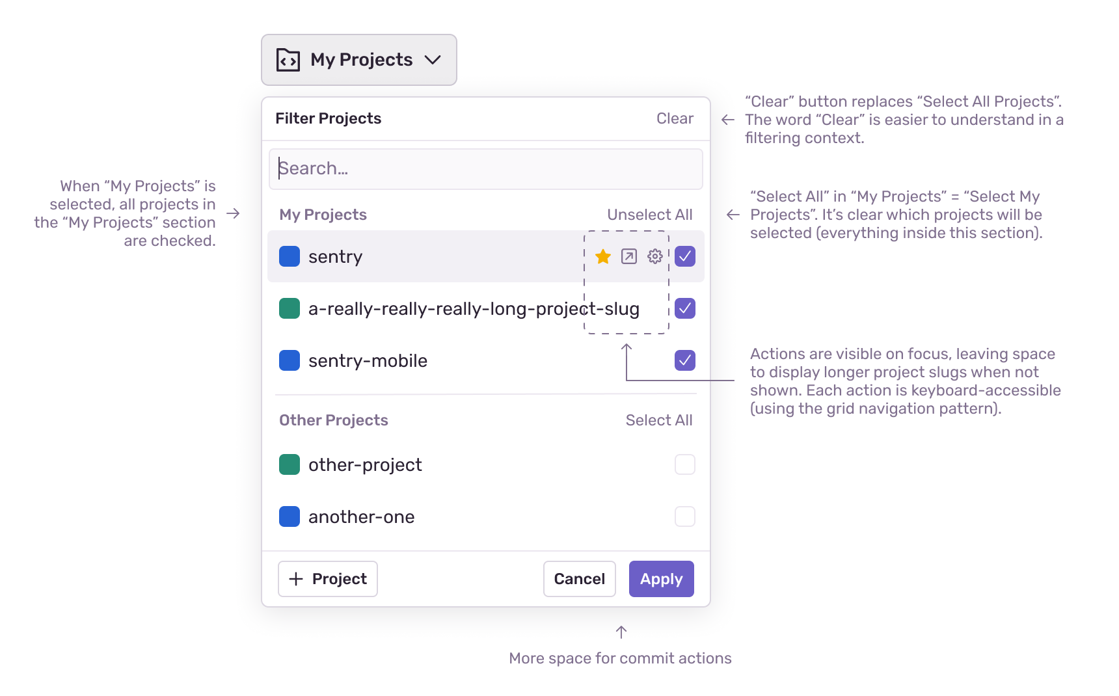Click Clear in the Filter Projects header
The height and width of the screenshot is (696, 1119).
[x=675, y=118]
